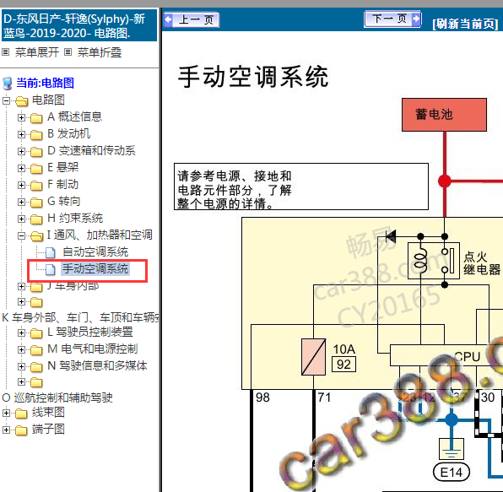Expand the 端子图 folder

pos(6,430)
